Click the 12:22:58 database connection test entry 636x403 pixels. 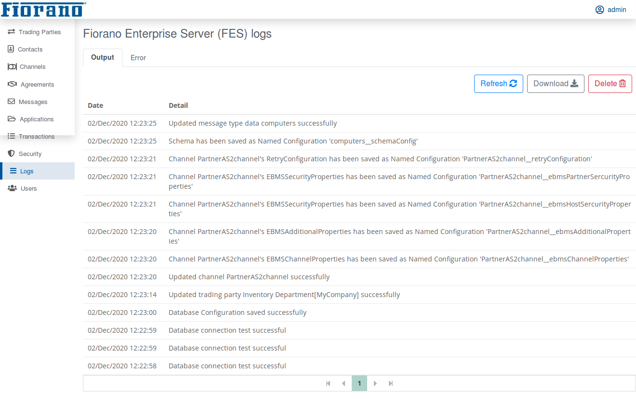coord(359,366)
